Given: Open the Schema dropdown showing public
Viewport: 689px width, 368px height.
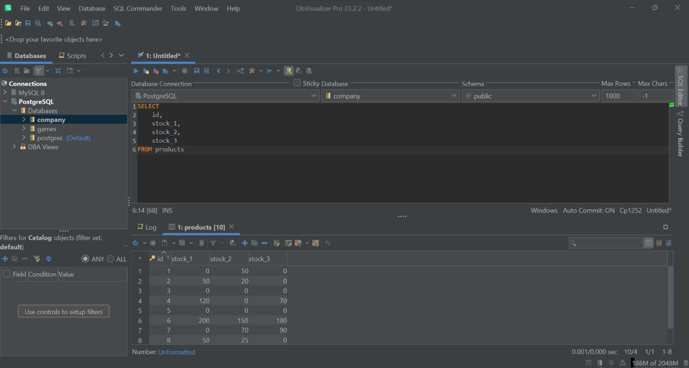Looking at the screenshot, I should (531, 96).
